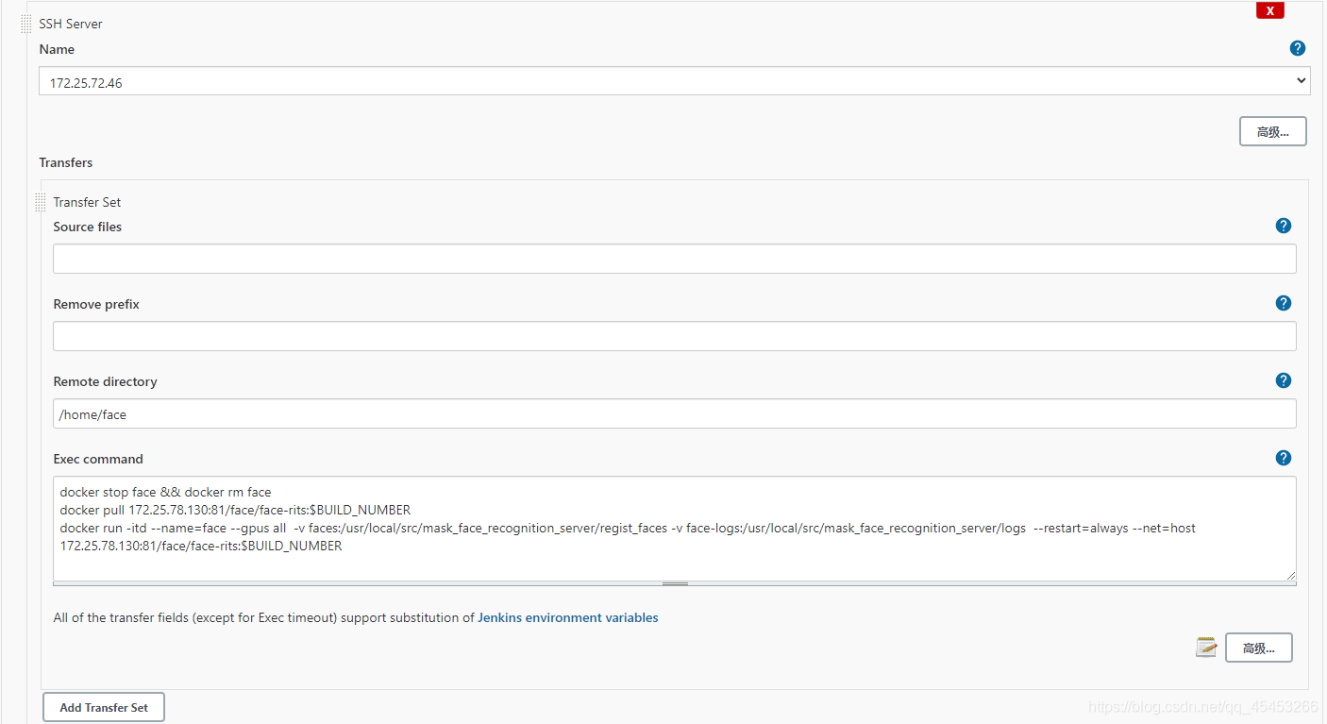Click the notepad edit icon
Viewport: 1327px width, 724px height.
[x=1206, y=647]
